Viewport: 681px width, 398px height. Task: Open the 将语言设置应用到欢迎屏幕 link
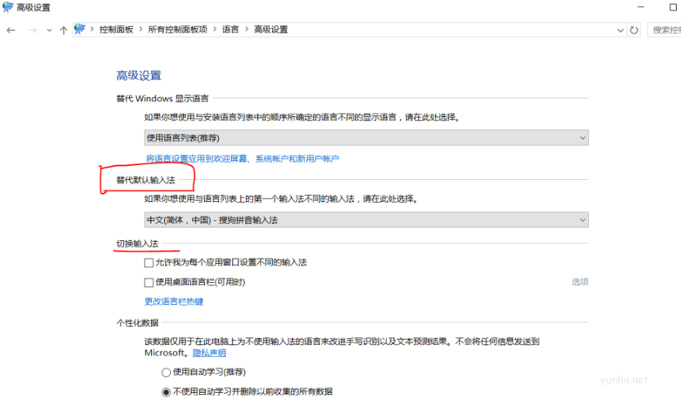pyautogui.click(x=243, y=159)
